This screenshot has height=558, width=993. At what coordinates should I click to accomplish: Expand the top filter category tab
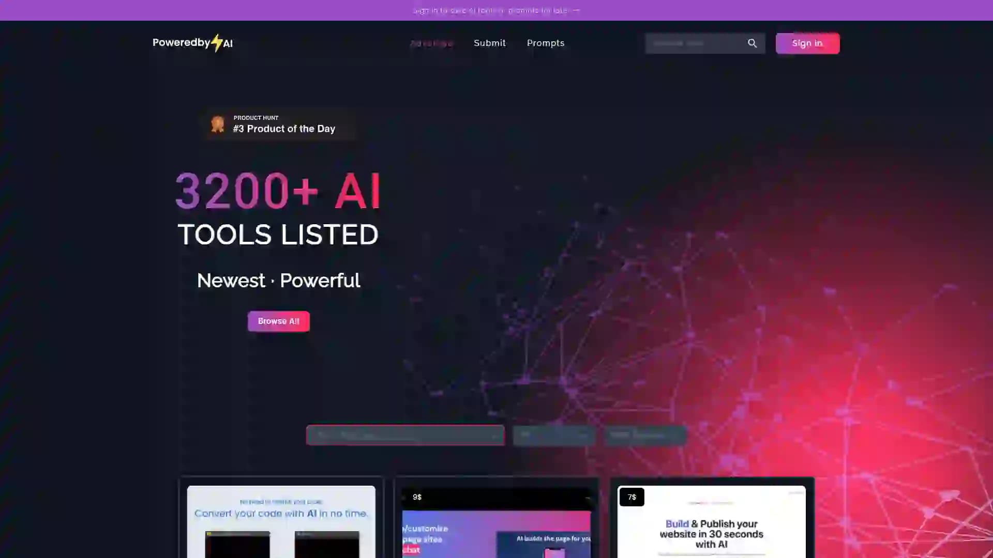pos(405,436)
